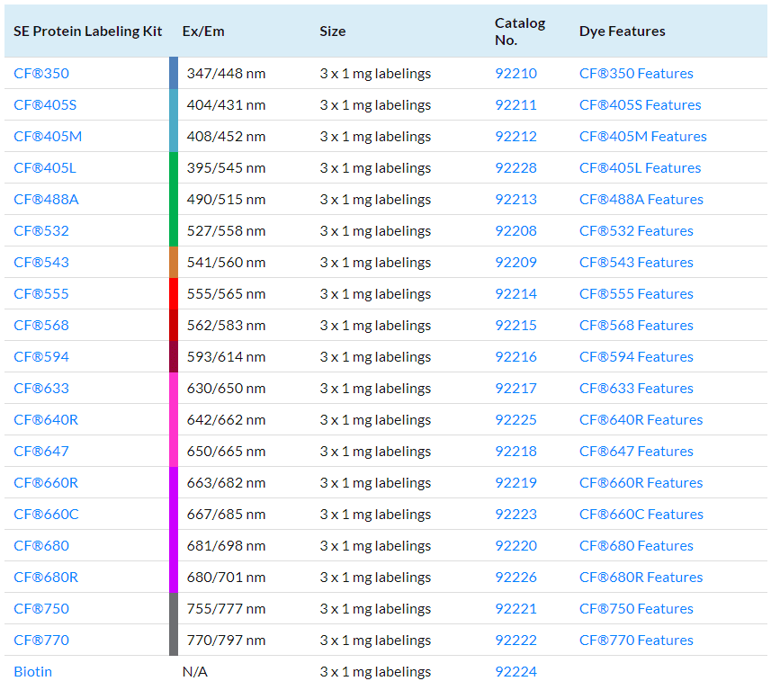
Task: Open catalog number 92208 link
Action: [x=515, y=231]
